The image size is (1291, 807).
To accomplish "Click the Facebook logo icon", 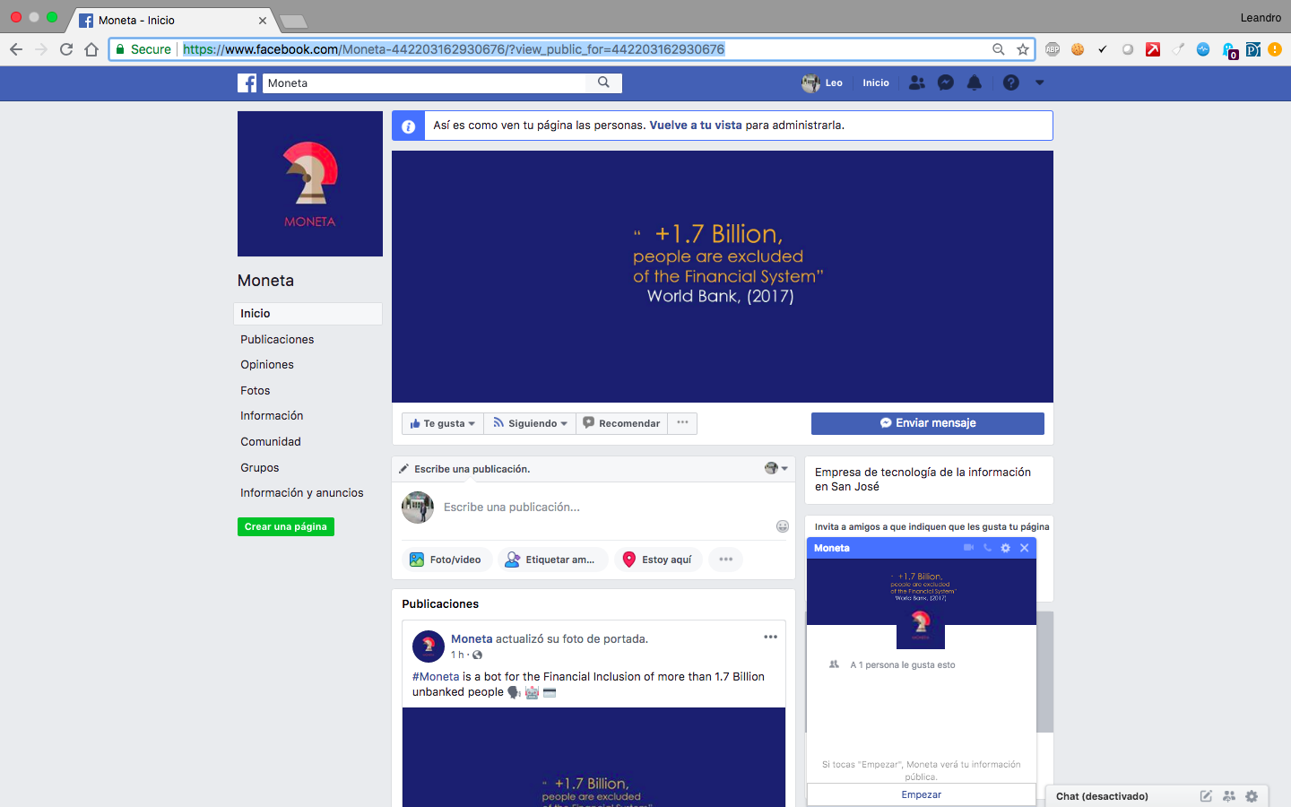I will (247, 83).
